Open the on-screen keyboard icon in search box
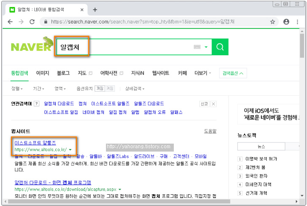Image resolution: width=307 pixels, height=206 pixels. coord(197,47)
